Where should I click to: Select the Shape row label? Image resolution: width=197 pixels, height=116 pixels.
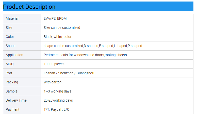pyautogui.click(x=11, y=46)
